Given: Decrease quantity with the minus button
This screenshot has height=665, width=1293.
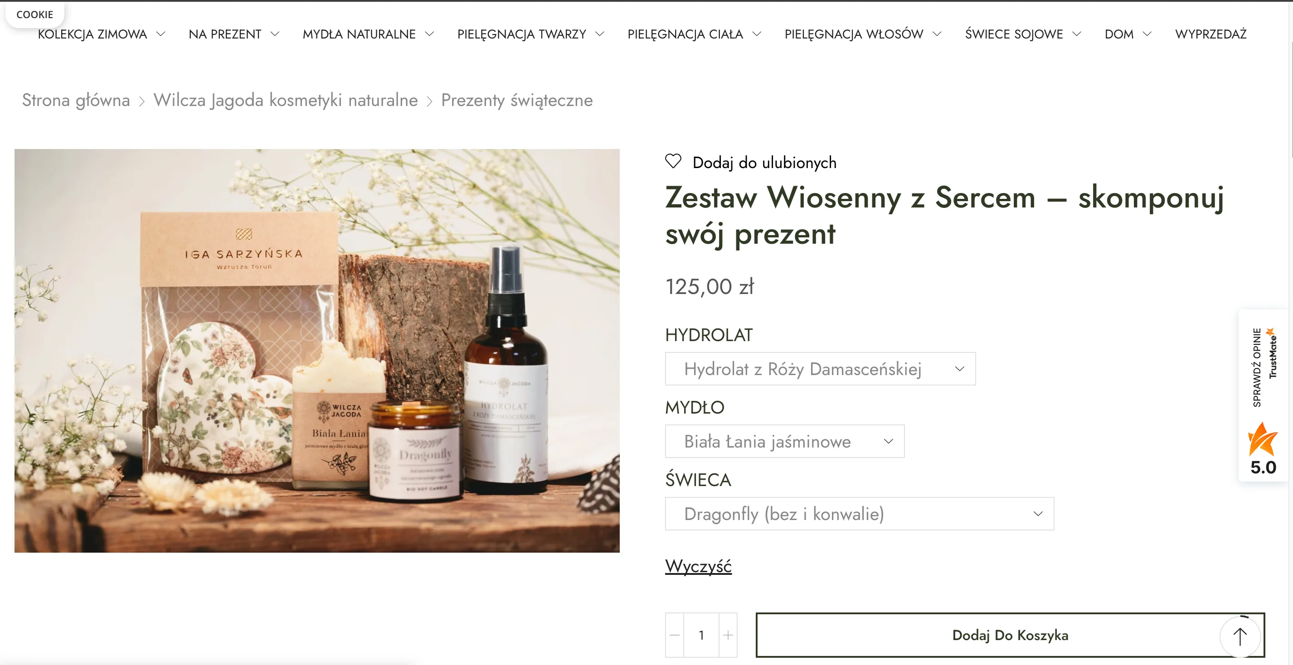Looking at the screenshot, I should pos(675,636).
